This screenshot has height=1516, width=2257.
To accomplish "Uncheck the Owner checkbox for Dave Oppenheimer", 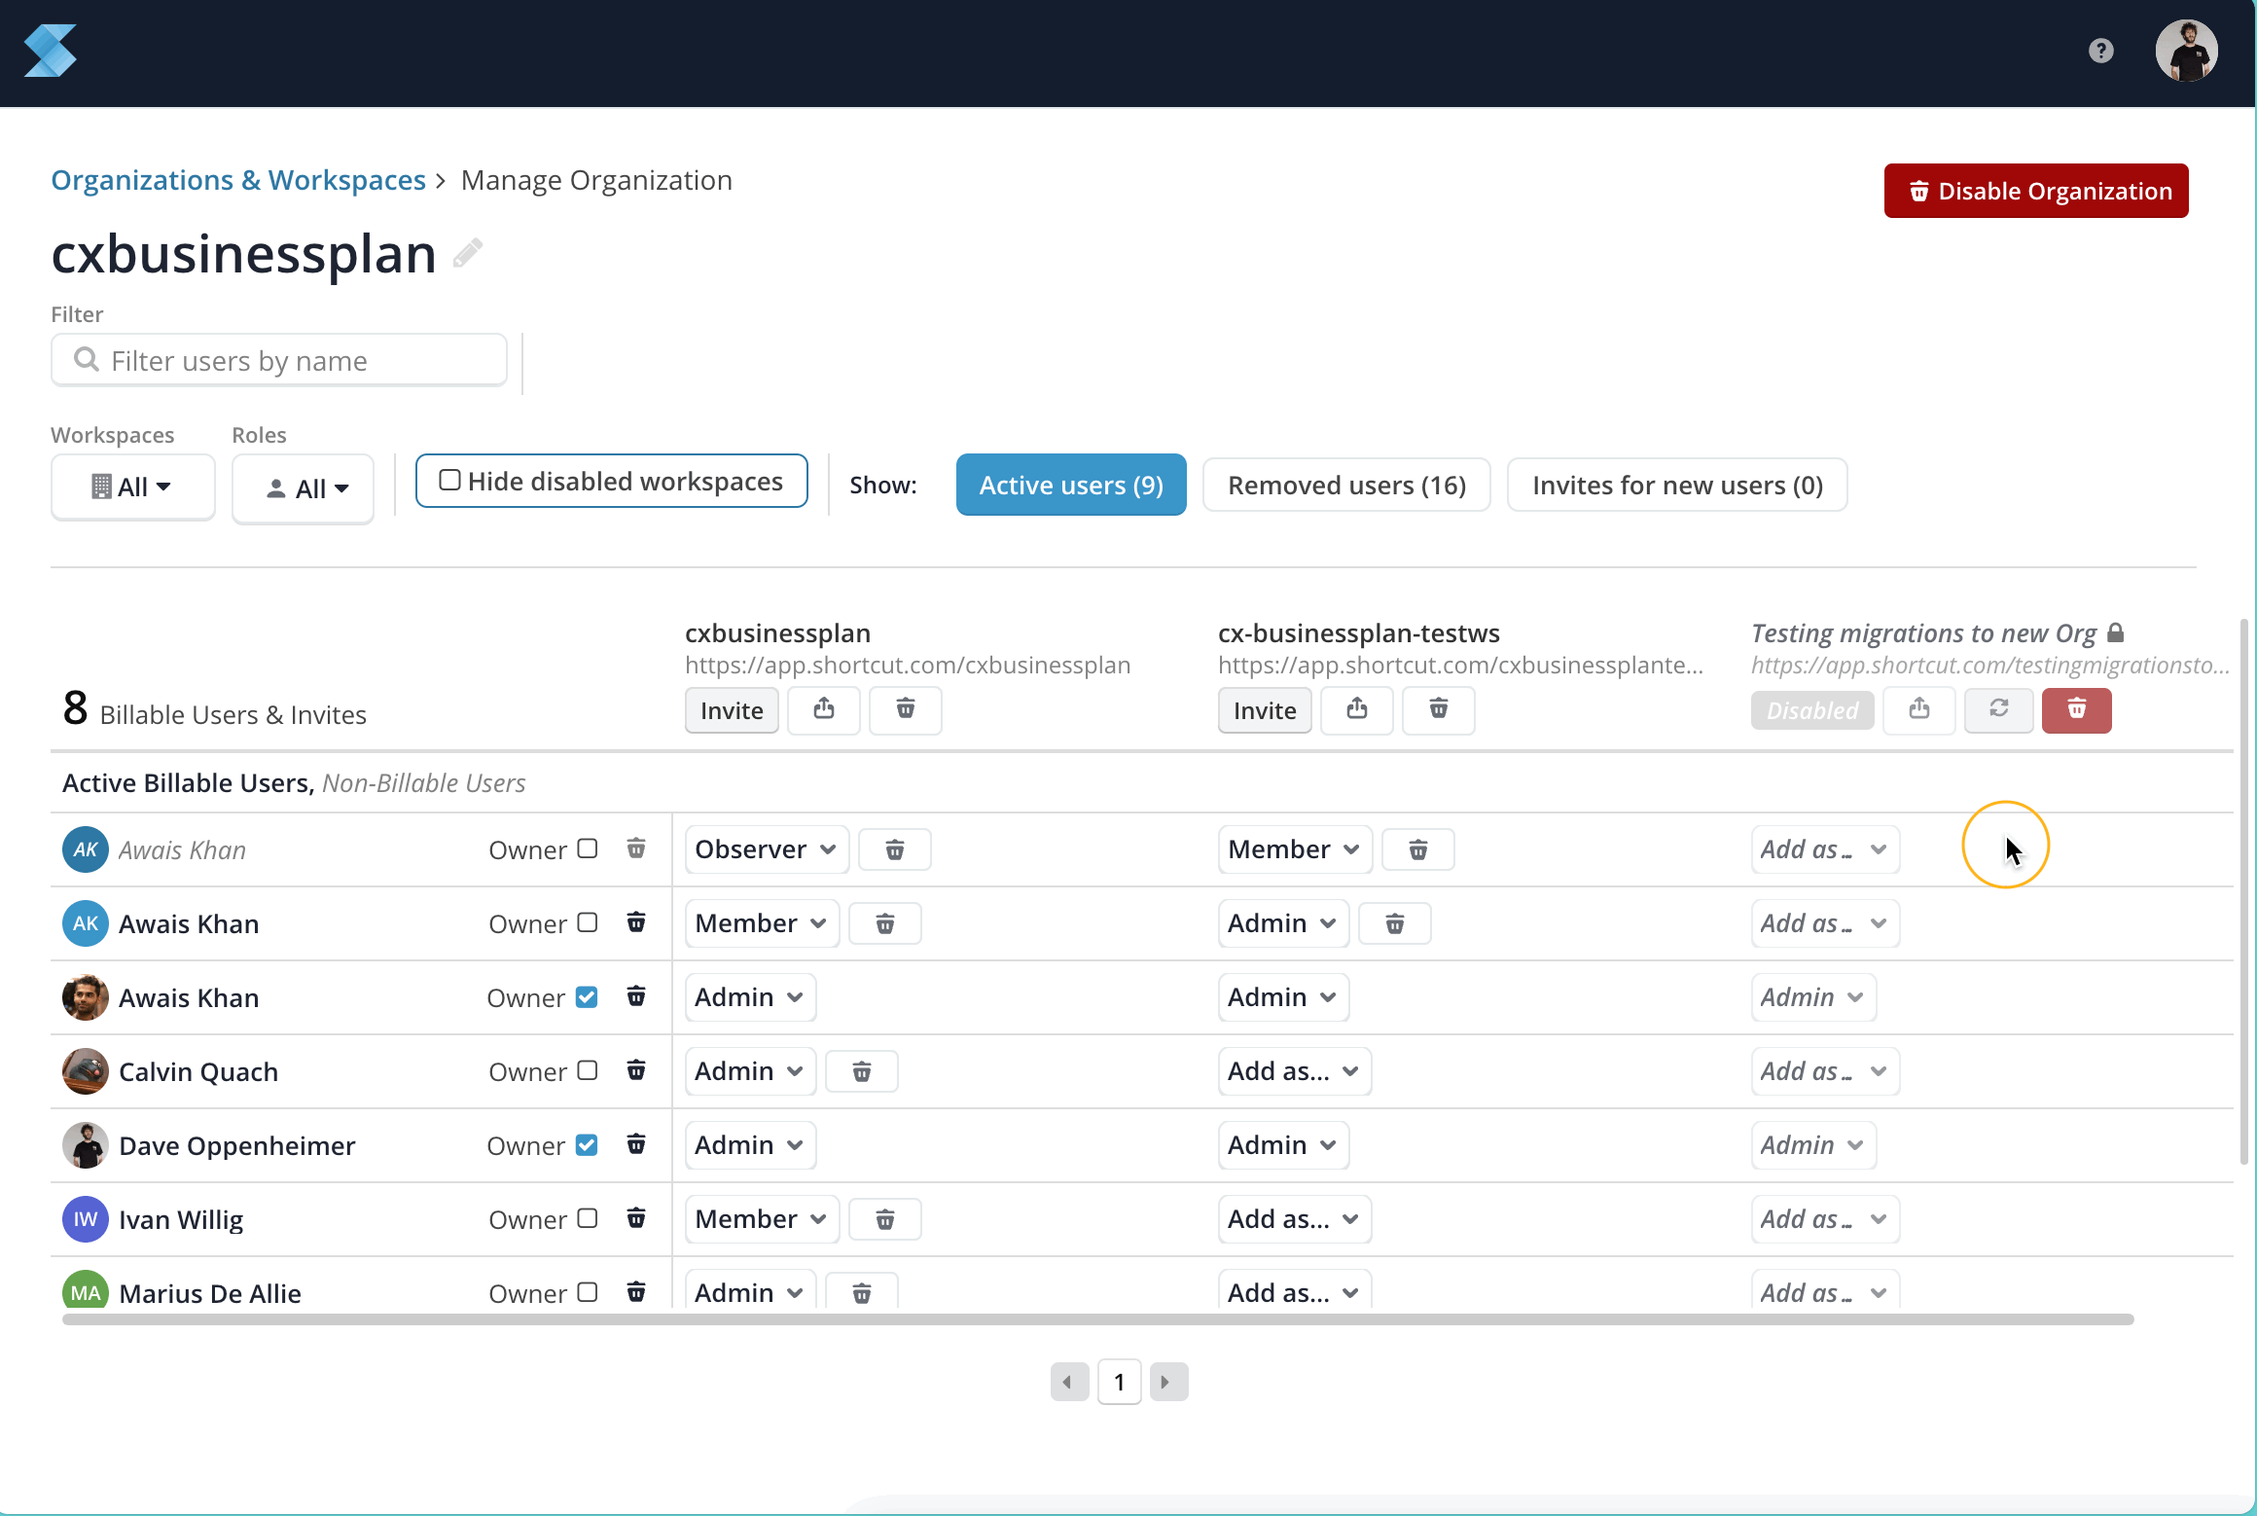I will (587, 1144).
